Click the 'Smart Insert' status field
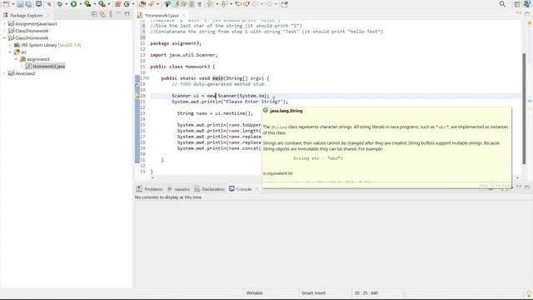The image size is (533, 300). tap(313, 292)
